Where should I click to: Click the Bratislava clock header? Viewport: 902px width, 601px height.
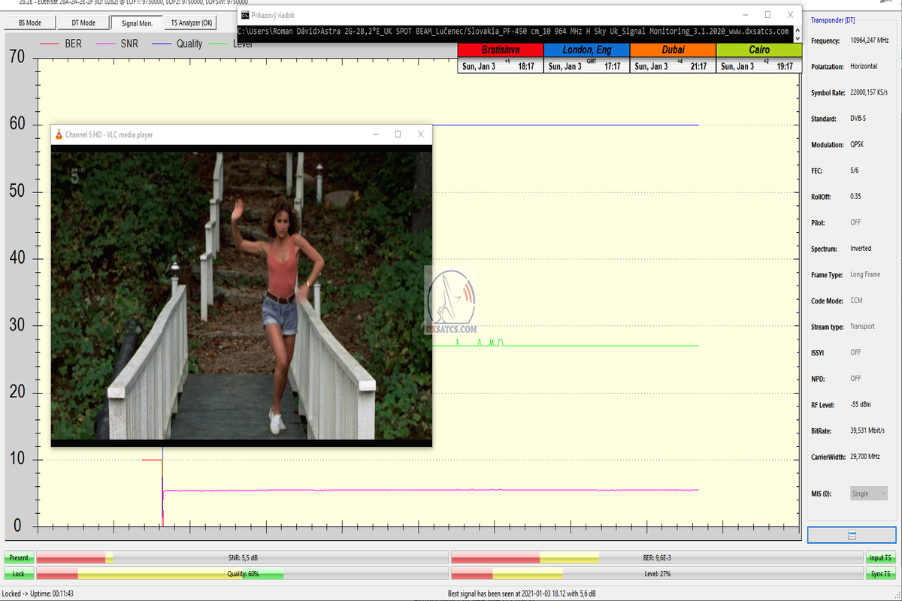pyautogui.click(x=500, y=50)
